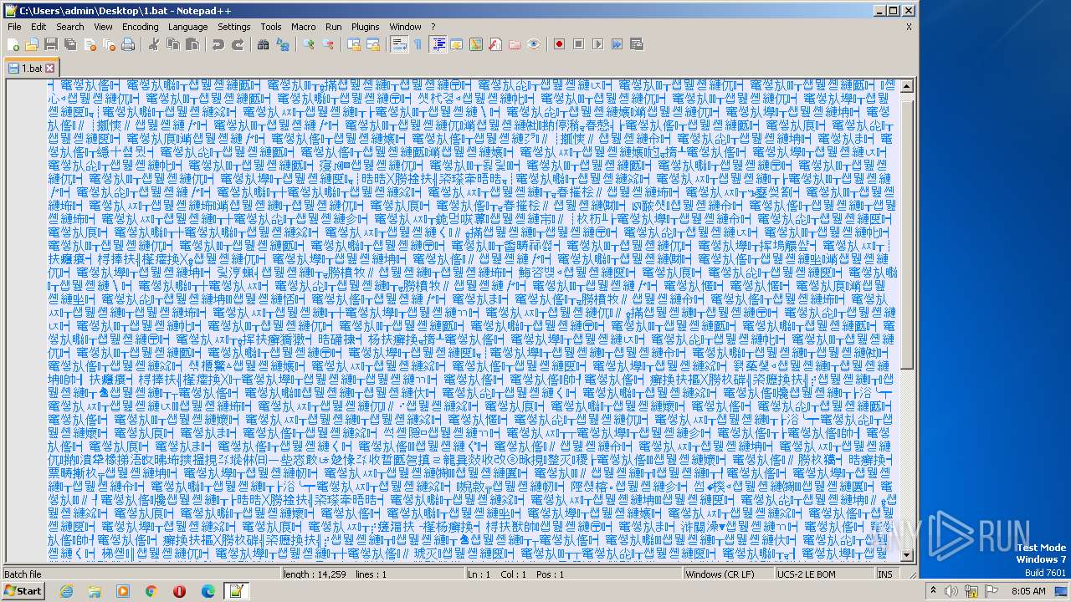
Task: Open the Language menu
Action: click(187, 27)
